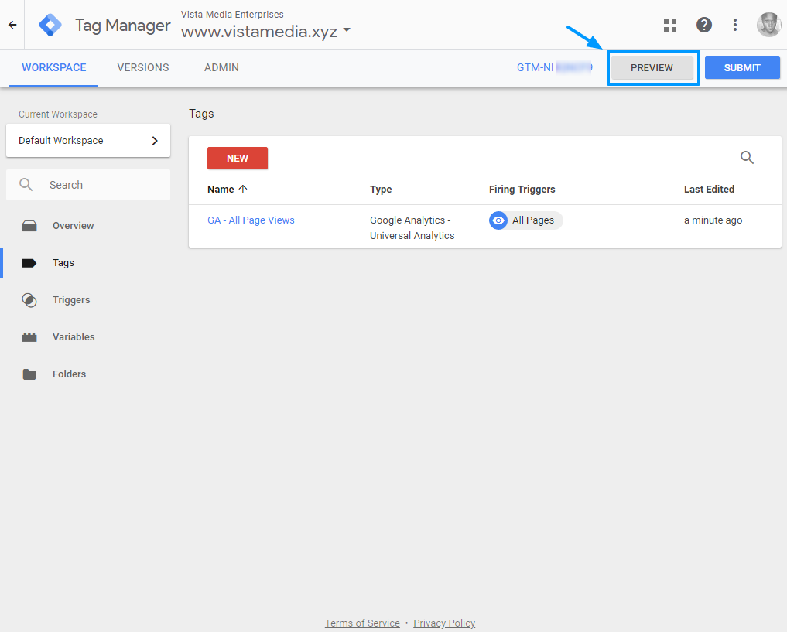Switch to the Versions tab
Screen dimensions: 787x632
pyautogui.click(x=143, y=68)
